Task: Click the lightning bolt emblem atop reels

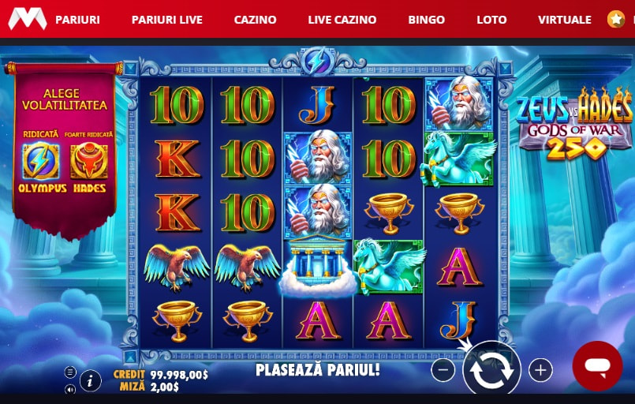Action: 317,62
